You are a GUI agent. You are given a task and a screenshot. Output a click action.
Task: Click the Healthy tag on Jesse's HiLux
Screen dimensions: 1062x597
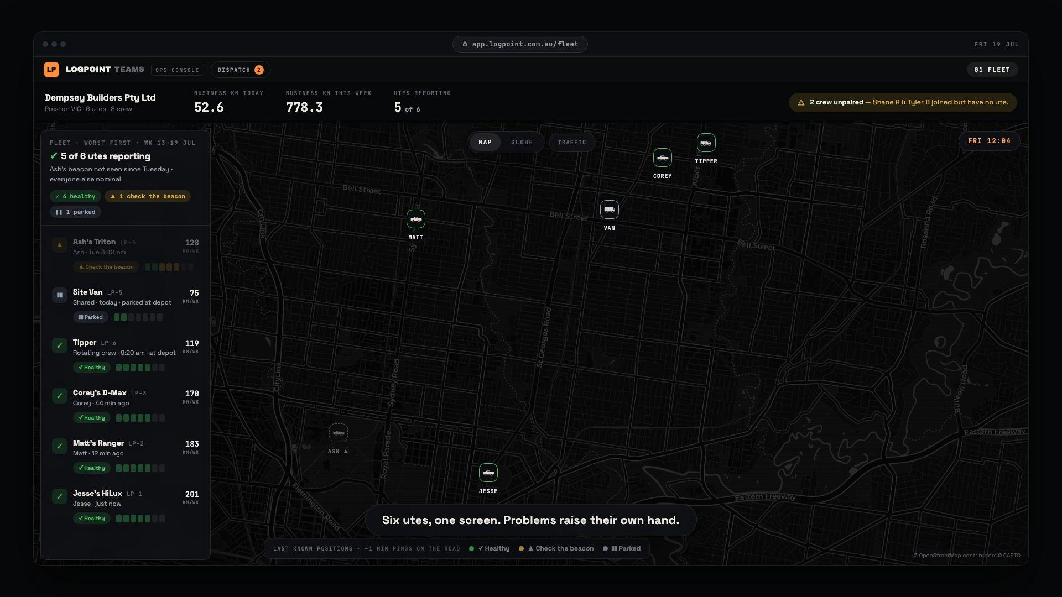92,519
